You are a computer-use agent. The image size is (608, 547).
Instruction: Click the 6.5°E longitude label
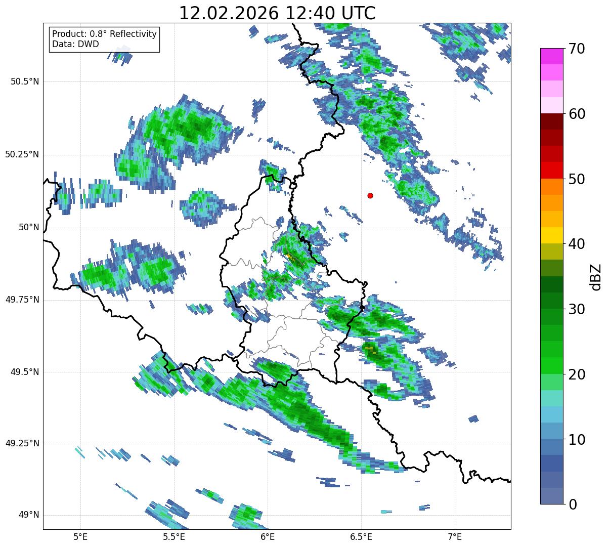361,536
